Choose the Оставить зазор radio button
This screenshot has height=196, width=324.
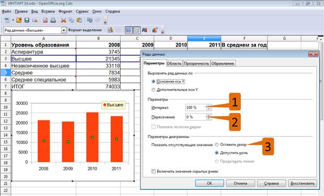pyautogui.click(x=216, y=145)
